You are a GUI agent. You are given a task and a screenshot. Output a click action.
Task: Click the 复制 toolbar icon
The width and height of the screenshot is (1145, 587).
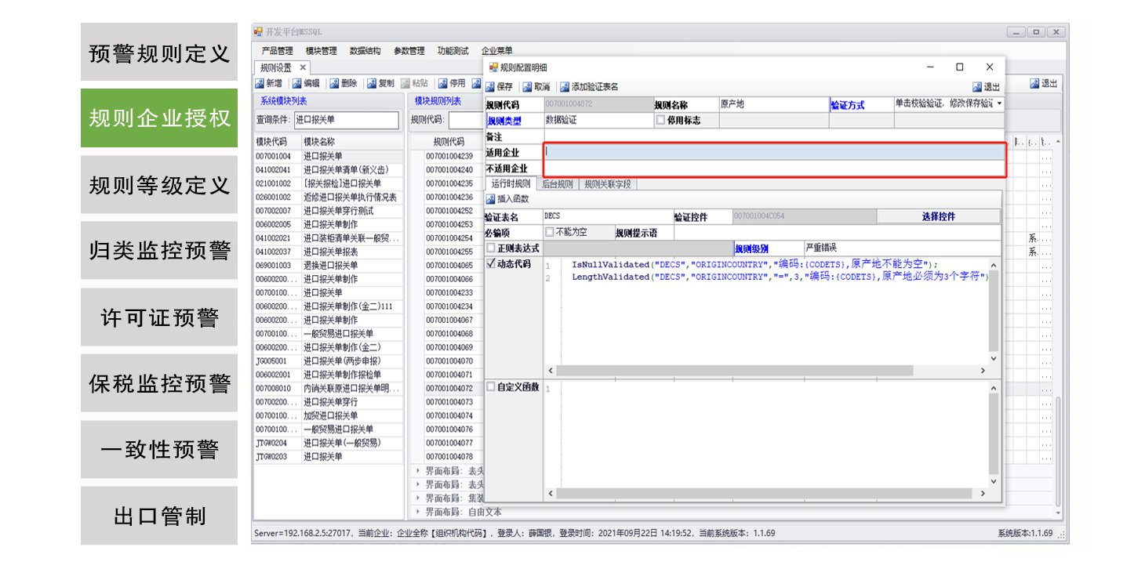[371, 83]
